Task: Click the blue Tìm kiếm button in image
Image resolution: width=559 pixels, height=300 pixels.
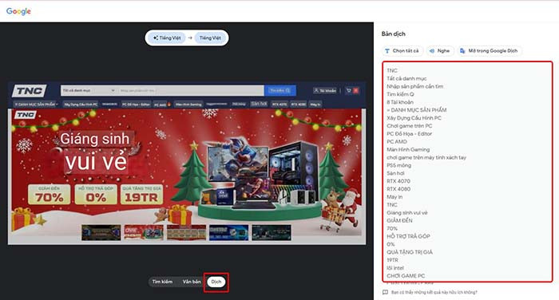Action: (279, 90)
